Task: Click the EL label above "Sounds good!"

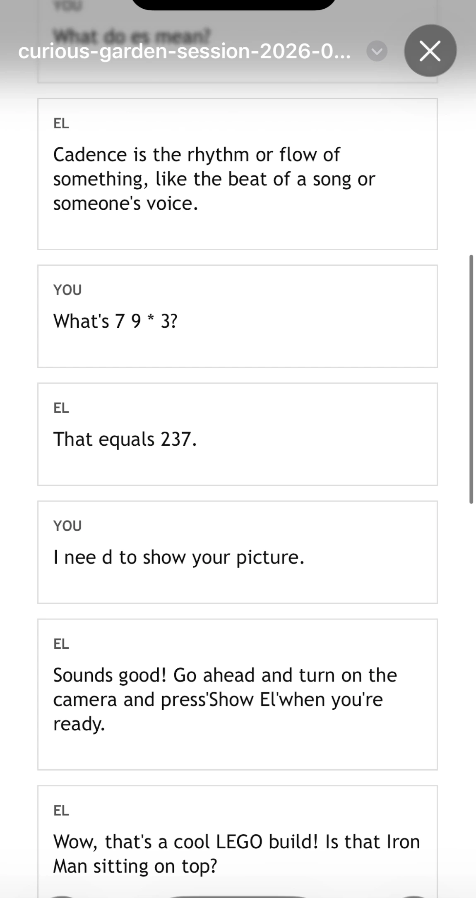Action: point(61,644)
